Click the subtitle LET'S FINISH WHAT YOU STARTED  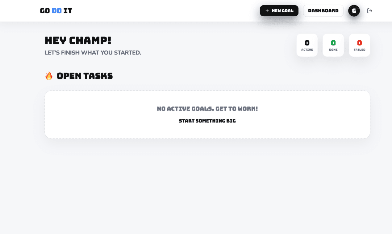pos(93,52)
